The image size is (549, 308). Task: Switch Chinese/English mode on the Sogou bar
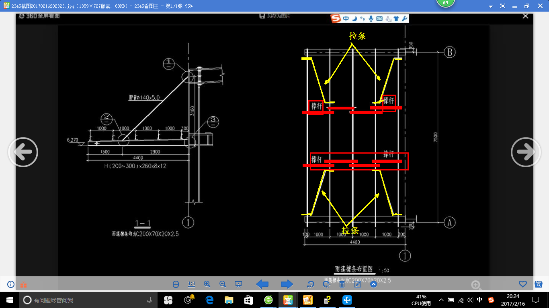coord(346,18)
